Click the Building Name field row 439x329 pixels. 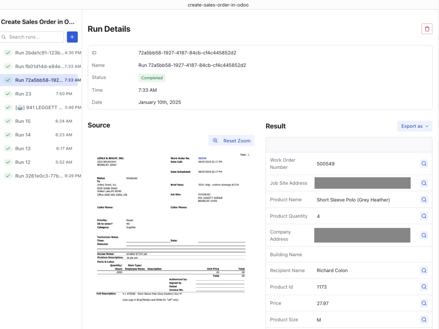click(349, 254)
